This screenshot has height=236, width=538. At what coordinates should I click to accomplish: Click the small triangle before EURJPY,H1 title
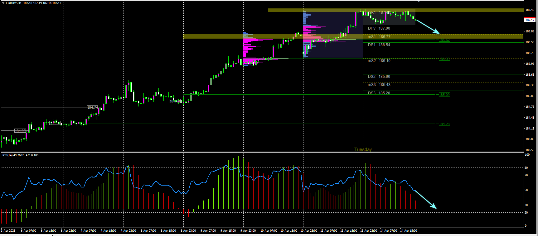point(3,3)
